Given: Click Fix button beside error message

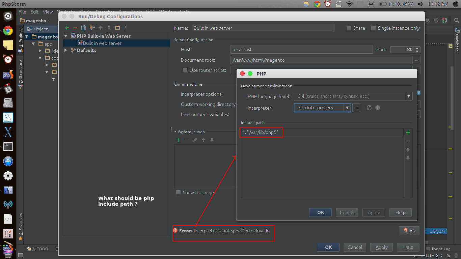Looking at the screenshot, I should click(x=409, y=231).
